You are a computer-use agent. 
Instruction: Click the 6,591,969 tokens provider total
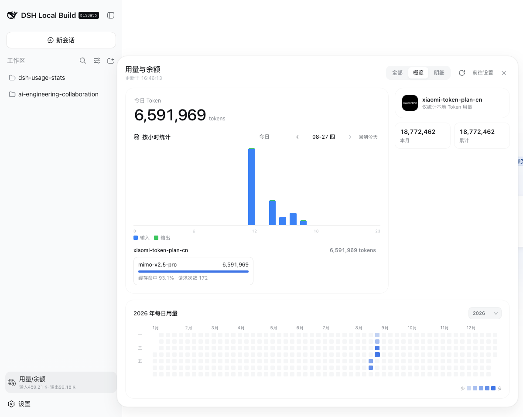tap(353, 250)
